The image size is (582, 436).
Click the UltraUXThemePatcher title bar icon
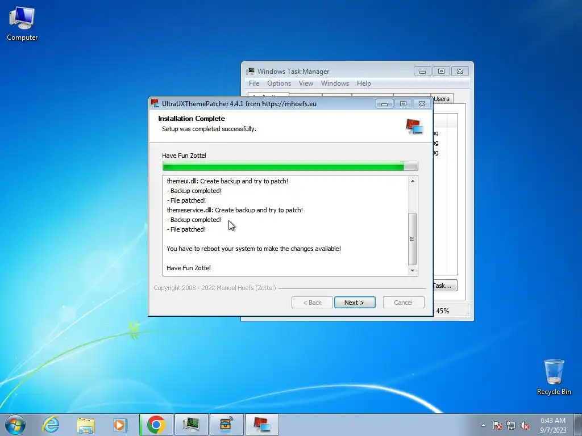pos(155,103)
